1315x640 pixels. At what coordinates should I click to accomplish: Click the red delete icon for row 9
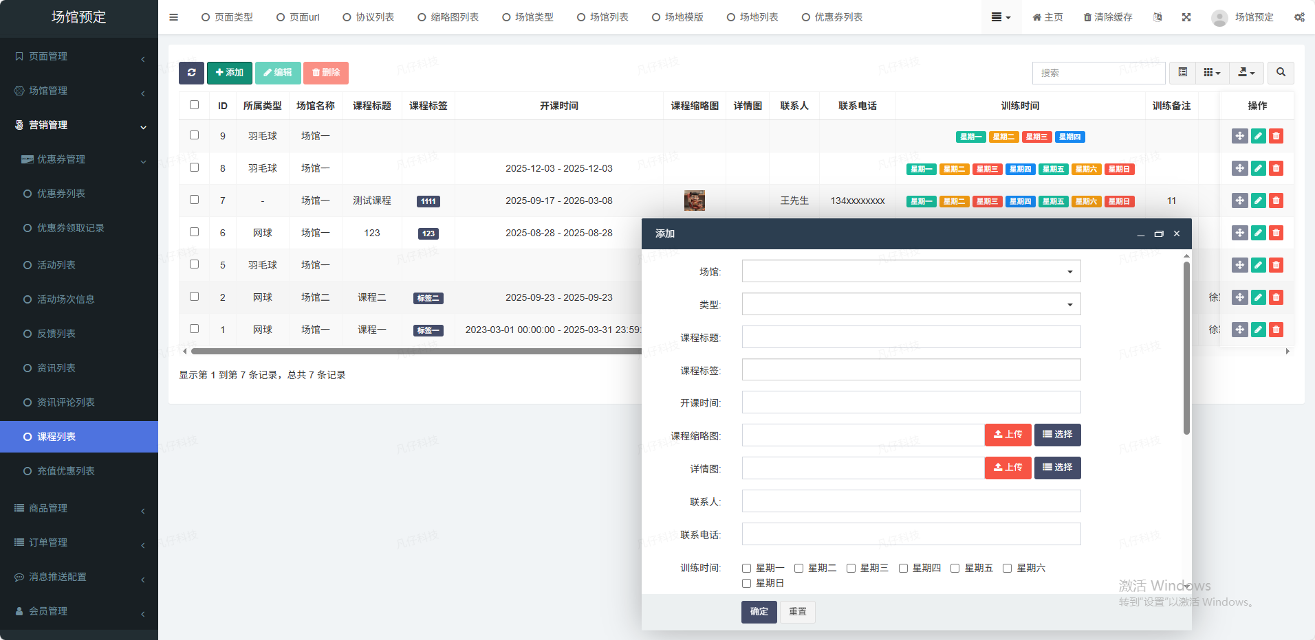[1276, 136]
